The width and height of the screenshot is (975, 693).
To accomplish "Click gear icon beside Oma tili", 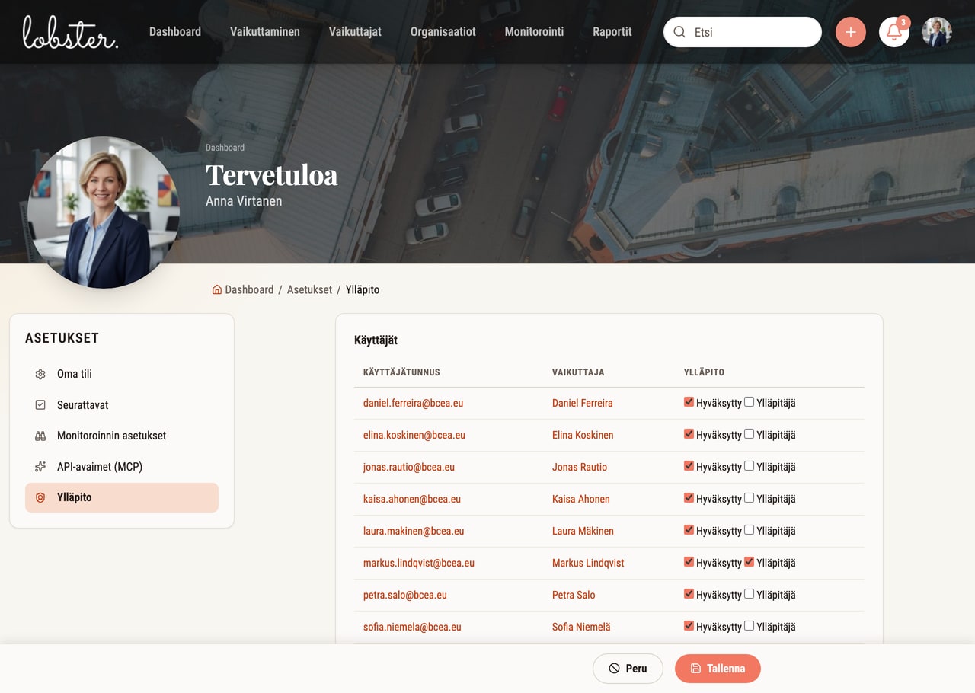I will [x=40, y=374].
